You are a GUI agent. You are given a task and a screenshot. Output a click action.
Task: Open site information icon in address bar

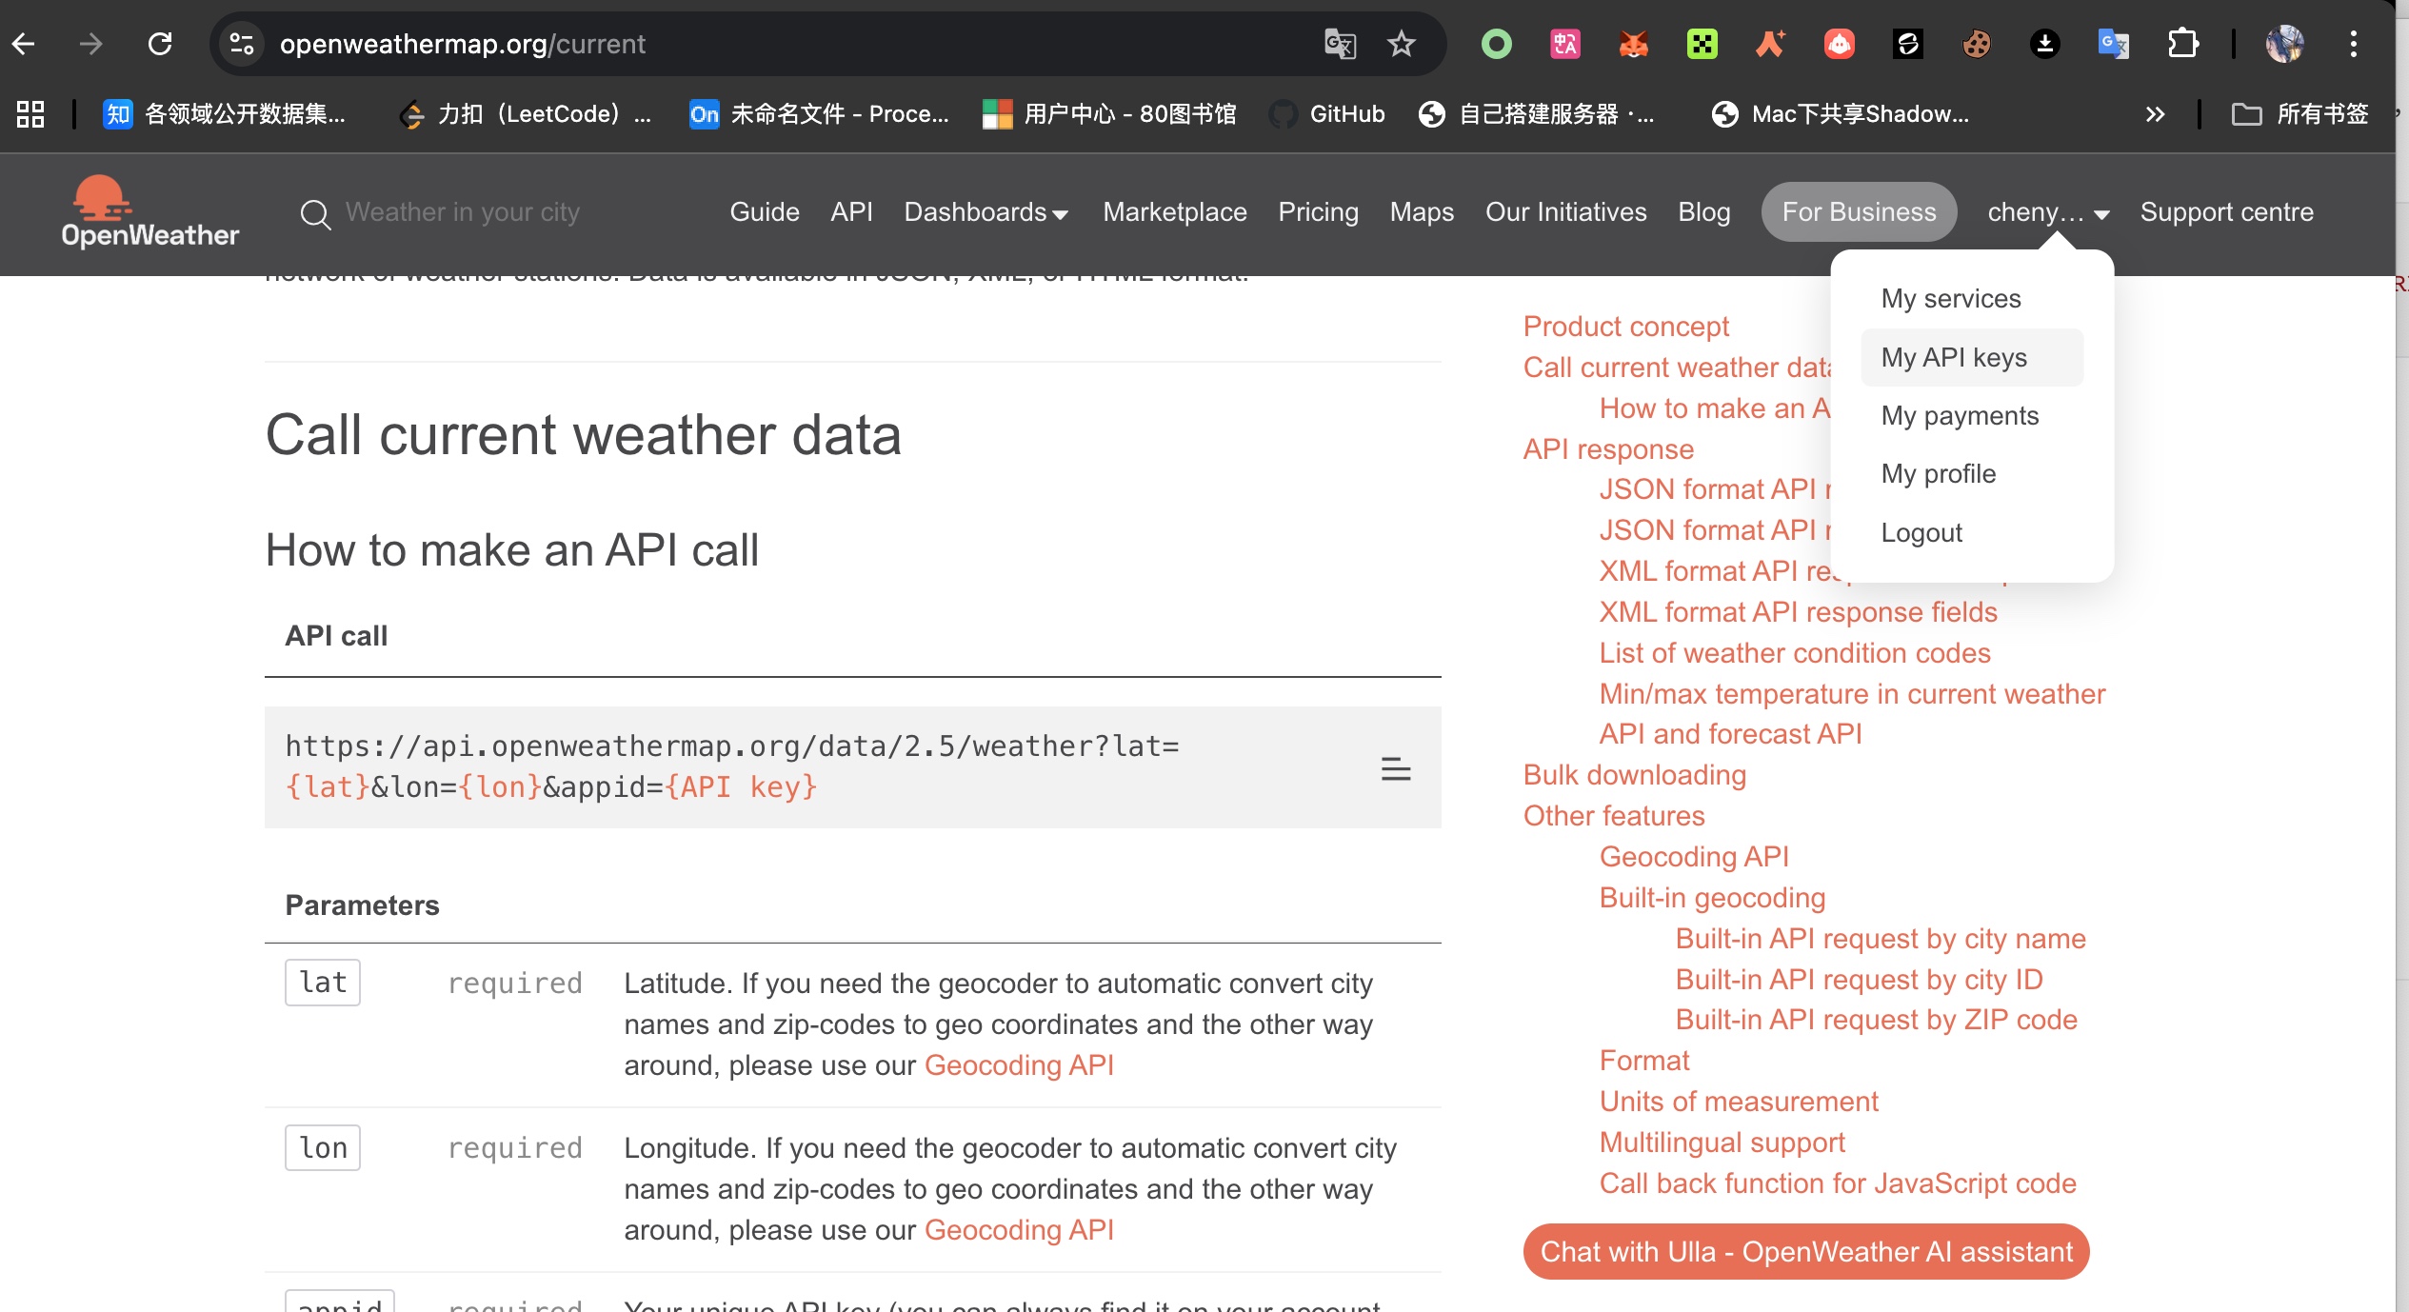pos(242,44)
